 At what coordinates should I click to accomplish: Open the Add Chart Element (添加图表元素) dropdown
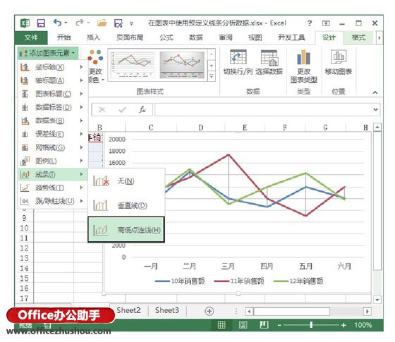[48, 53]
